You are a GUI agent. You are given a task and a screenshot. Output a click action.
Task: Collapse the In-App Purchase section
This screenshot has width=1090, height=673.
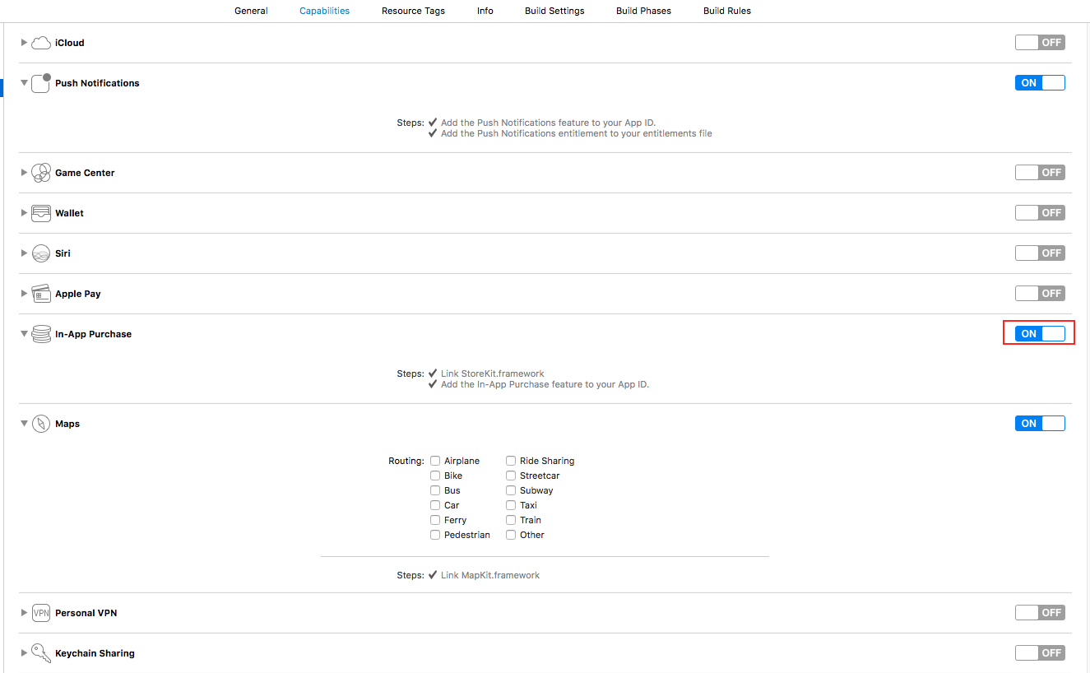(x=24, y=334)
